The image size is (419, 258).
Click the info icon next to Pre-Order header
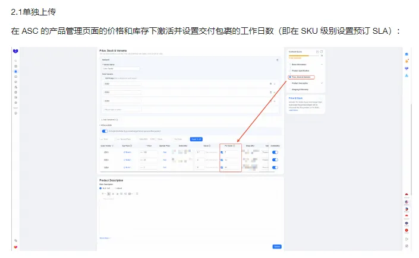[234, 146]
